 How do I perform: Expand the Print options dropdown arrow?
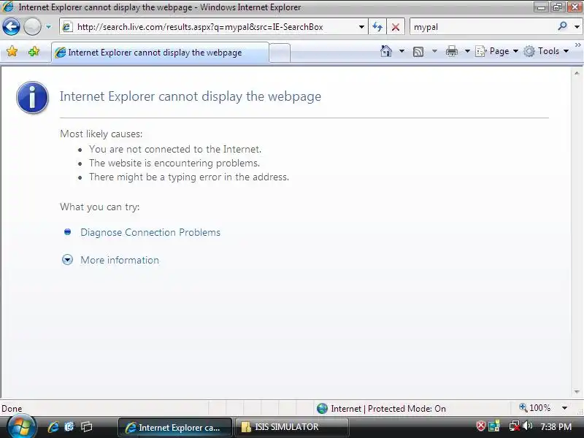click(x=467, y=51)
